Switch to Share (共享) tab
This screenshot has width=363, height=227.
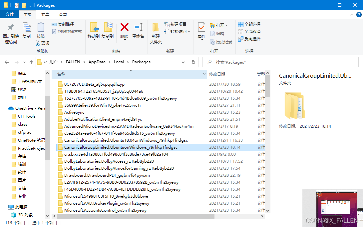coord(45,15)
